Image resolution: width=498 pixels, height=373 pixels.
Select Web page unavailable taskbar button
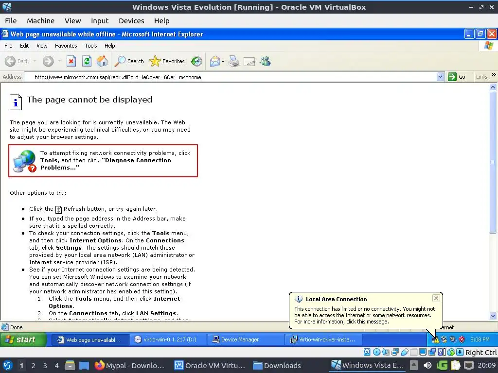point(89,339)
